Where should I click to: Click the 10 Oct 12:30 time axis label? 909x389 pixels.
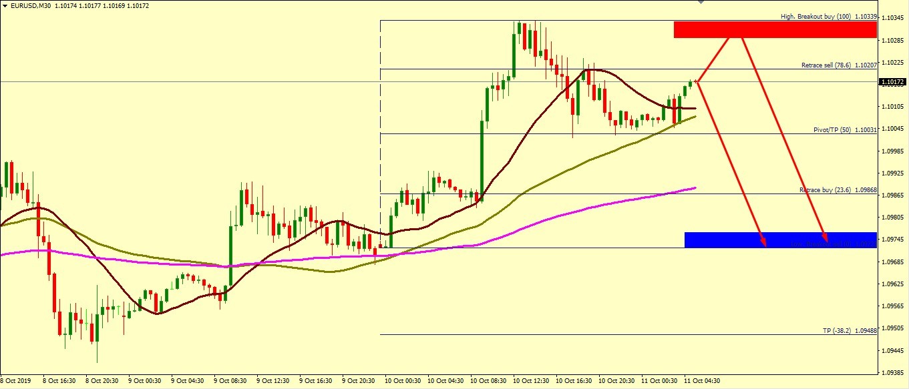click(x=531, y=381)
